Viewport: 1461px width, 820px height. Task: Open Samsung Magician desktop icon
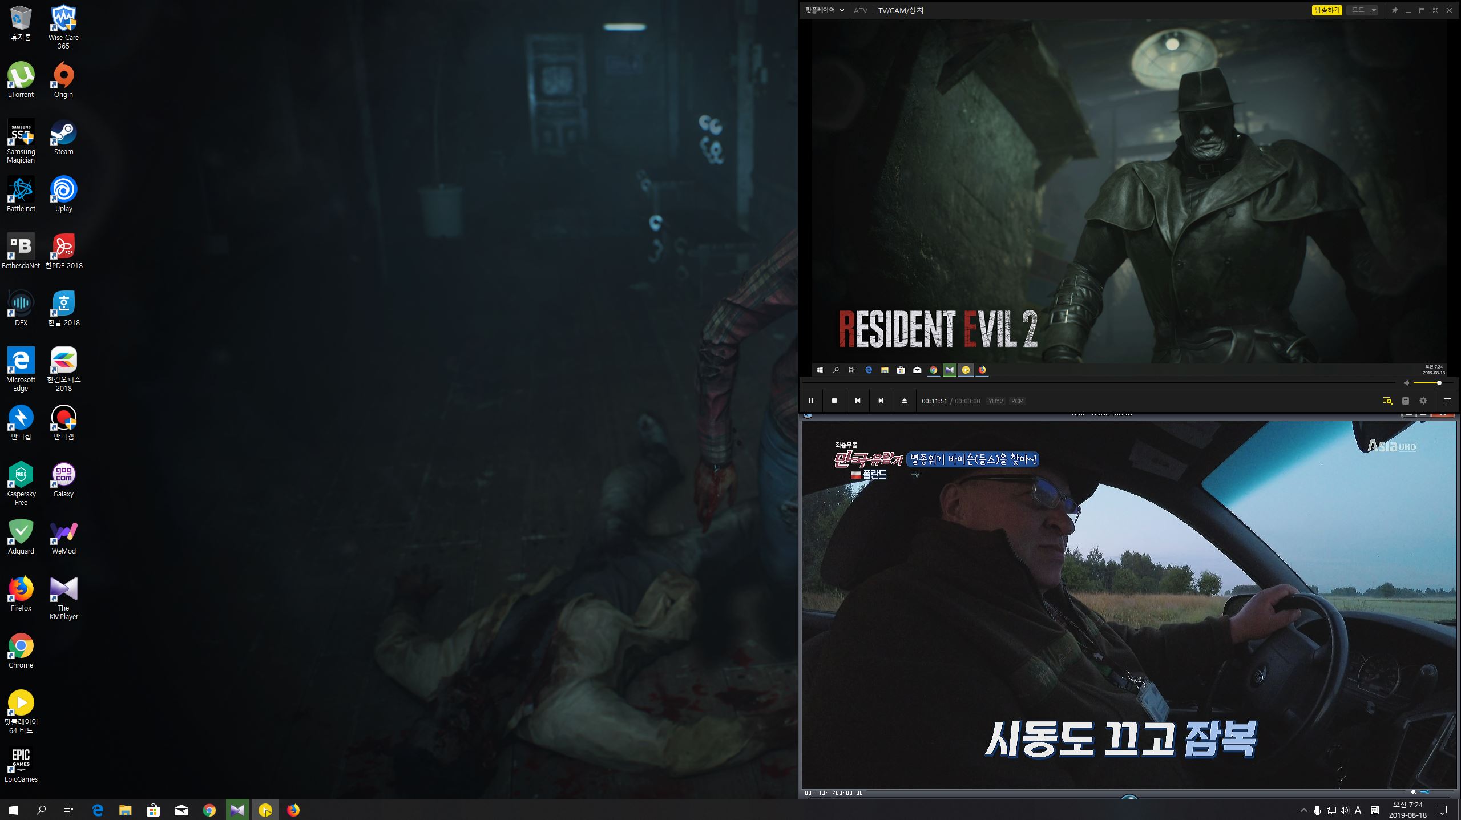tap(21, 141)
